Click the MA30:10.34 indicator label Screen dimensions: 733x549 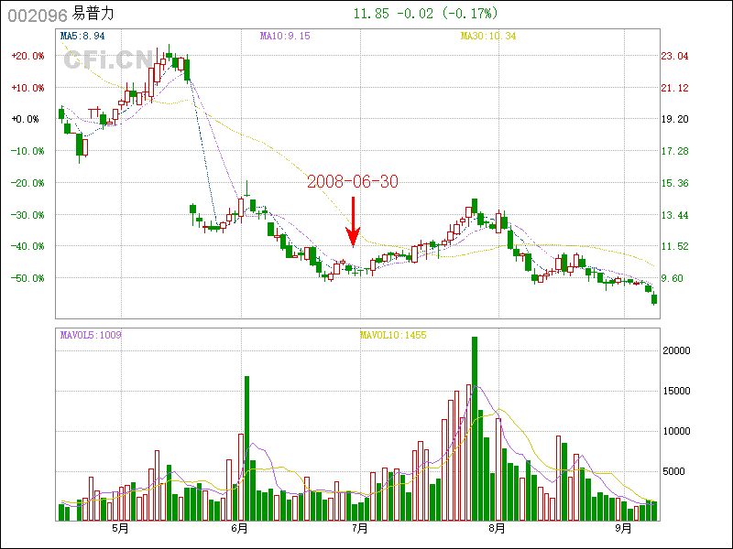488,36
